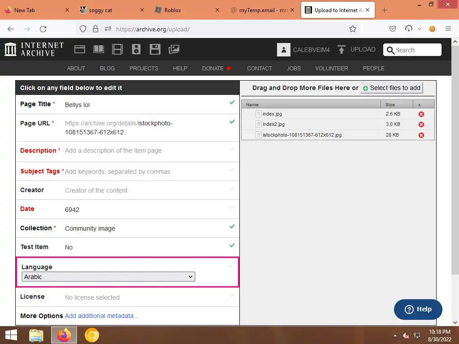The height and width of the screenshot is (344, 459).
Task: Reload the current page
Action: [x=43, y=29]
